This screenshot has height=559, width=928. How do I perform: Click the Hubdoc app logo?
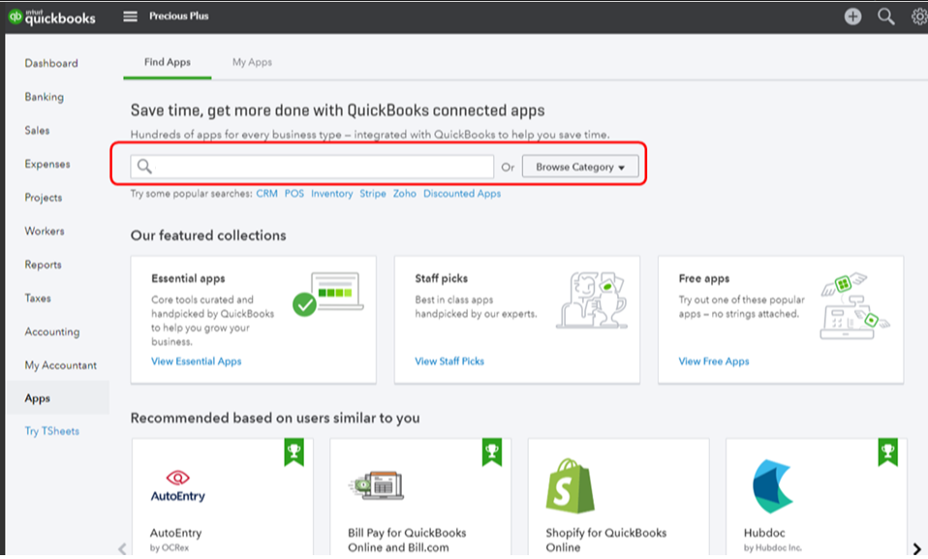point(772,486)
